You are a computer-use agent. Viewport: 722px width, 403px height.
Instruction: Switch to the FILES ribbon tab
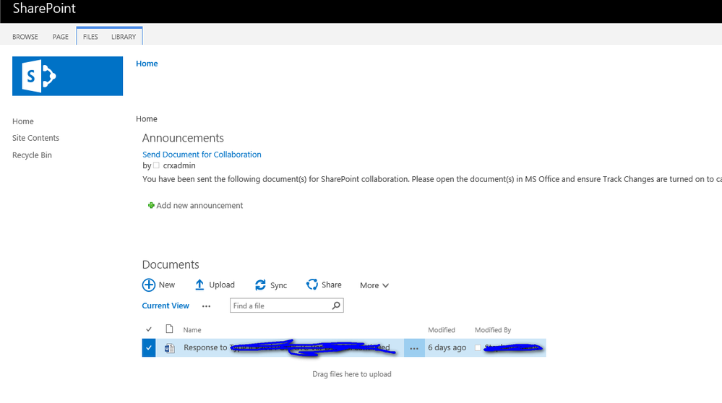coord(90,37)
